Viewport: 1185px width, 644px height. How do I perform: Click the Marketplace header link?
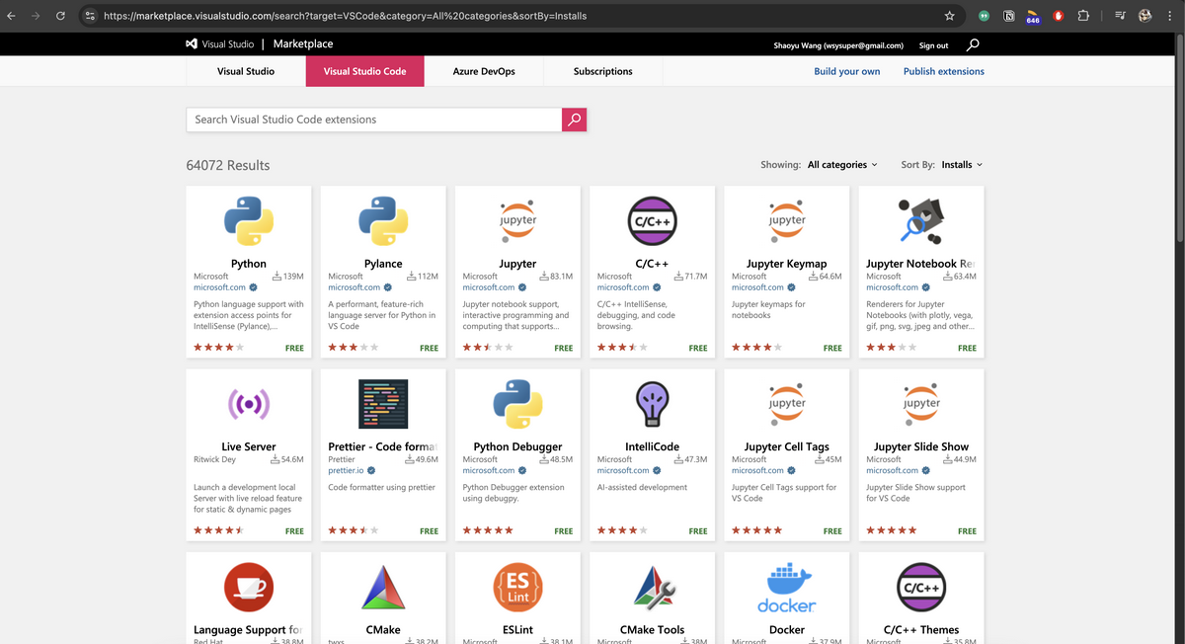point(303,44)
